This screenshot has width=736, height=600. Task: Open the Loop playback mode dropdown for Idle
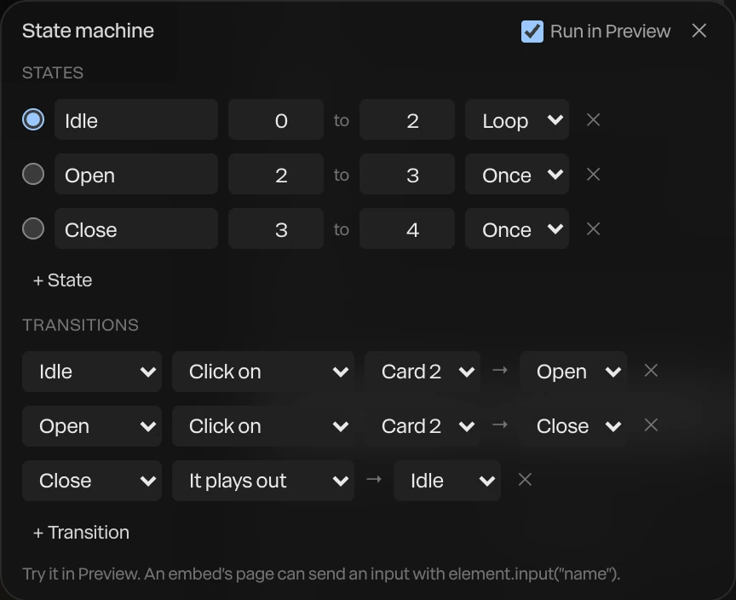517,119
